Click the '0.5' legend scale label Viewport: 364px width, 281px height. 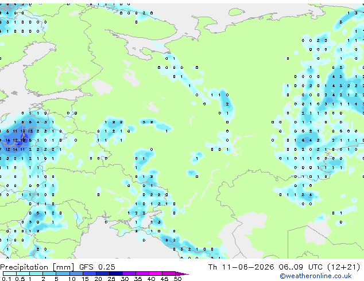20,279
